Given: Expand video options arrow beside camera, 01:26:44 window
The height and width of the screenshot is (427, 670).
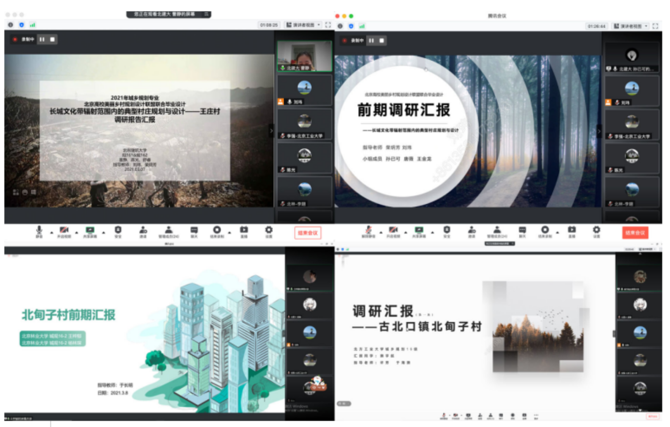Looking at the screenshot, I should click(406, 233).
